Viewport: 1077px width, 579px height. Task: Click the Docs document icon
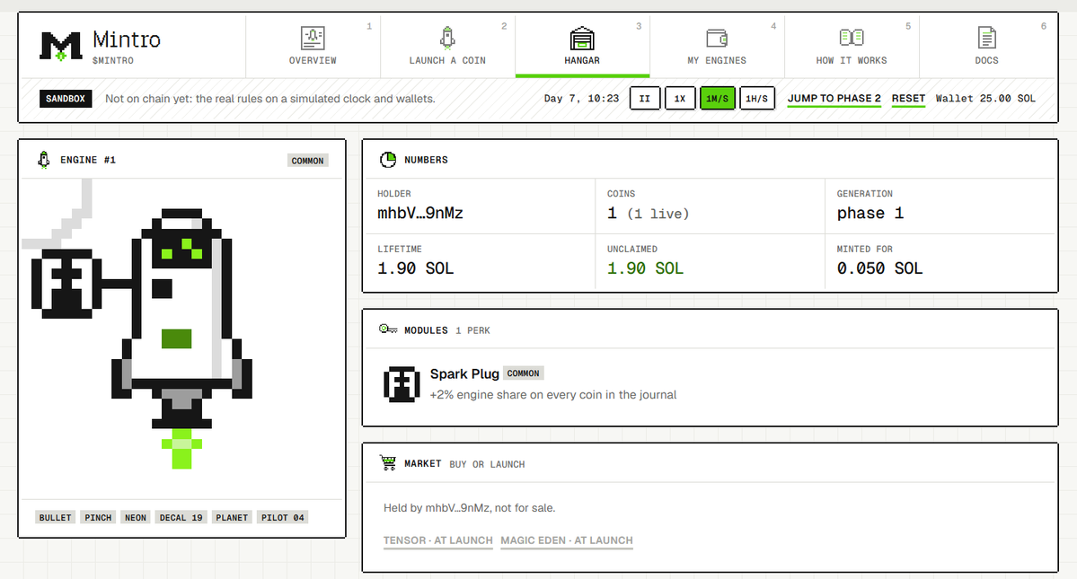click(986, 38)
